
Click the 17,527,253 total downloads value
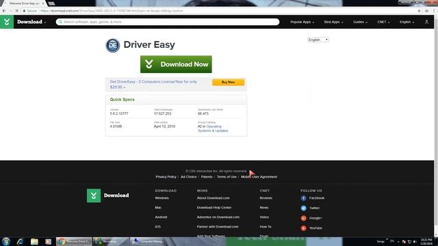(163, 113)
